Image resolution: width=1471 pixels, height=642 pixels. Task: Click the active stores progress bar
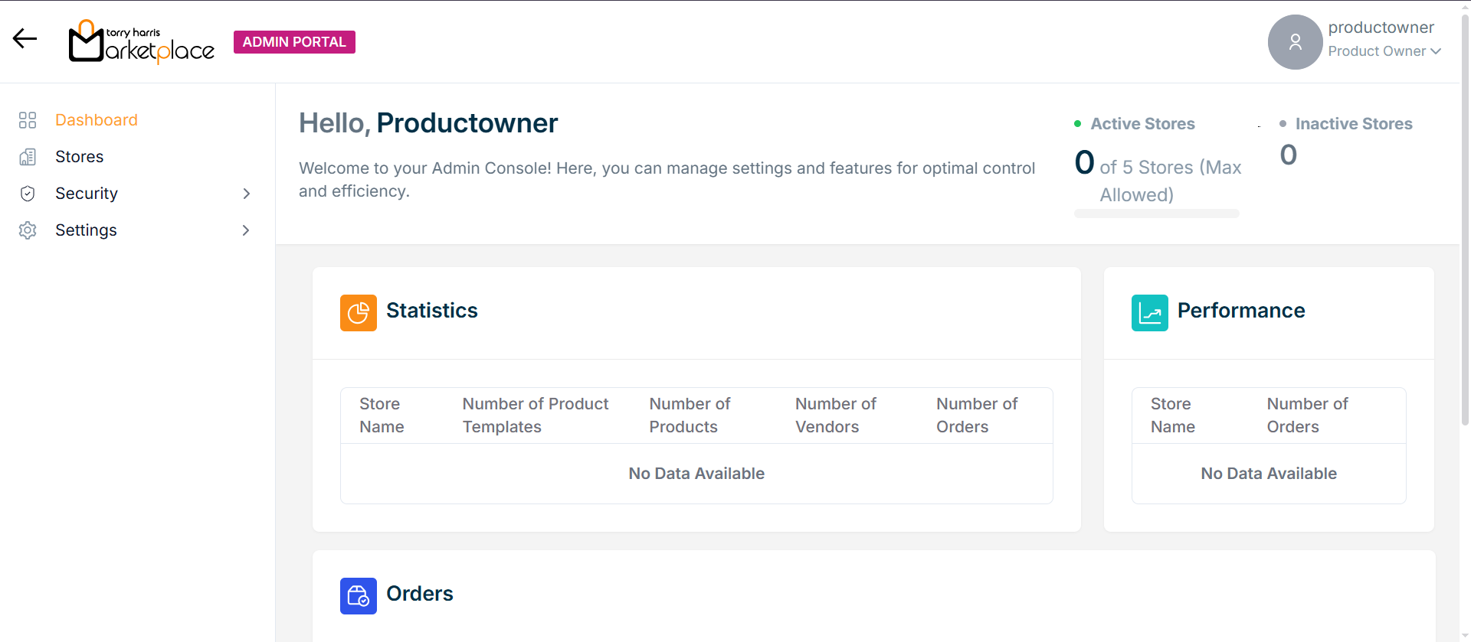[x=1156, y=213]
